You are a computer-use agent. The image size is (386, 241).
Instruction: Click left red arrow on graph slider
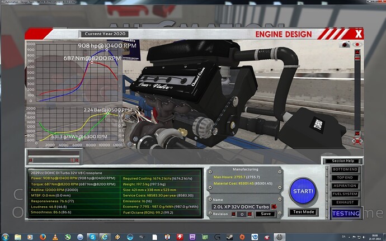coord(30,159)
